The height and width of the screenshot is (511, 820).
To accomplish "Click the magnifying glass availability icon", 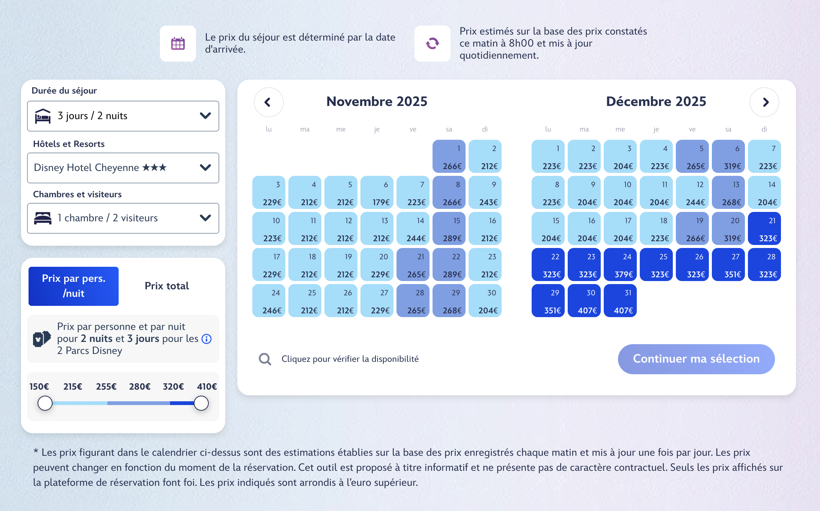I will (265, 359).
